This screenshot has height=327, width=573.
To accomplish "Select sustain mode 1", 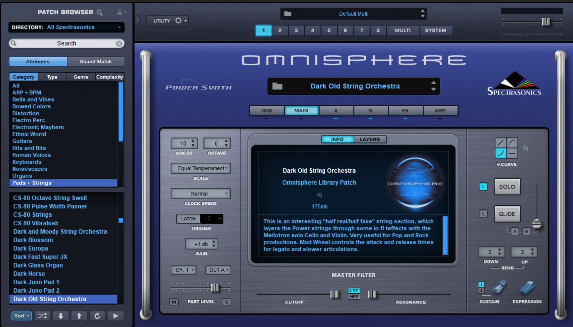I will tap(481, 285).
